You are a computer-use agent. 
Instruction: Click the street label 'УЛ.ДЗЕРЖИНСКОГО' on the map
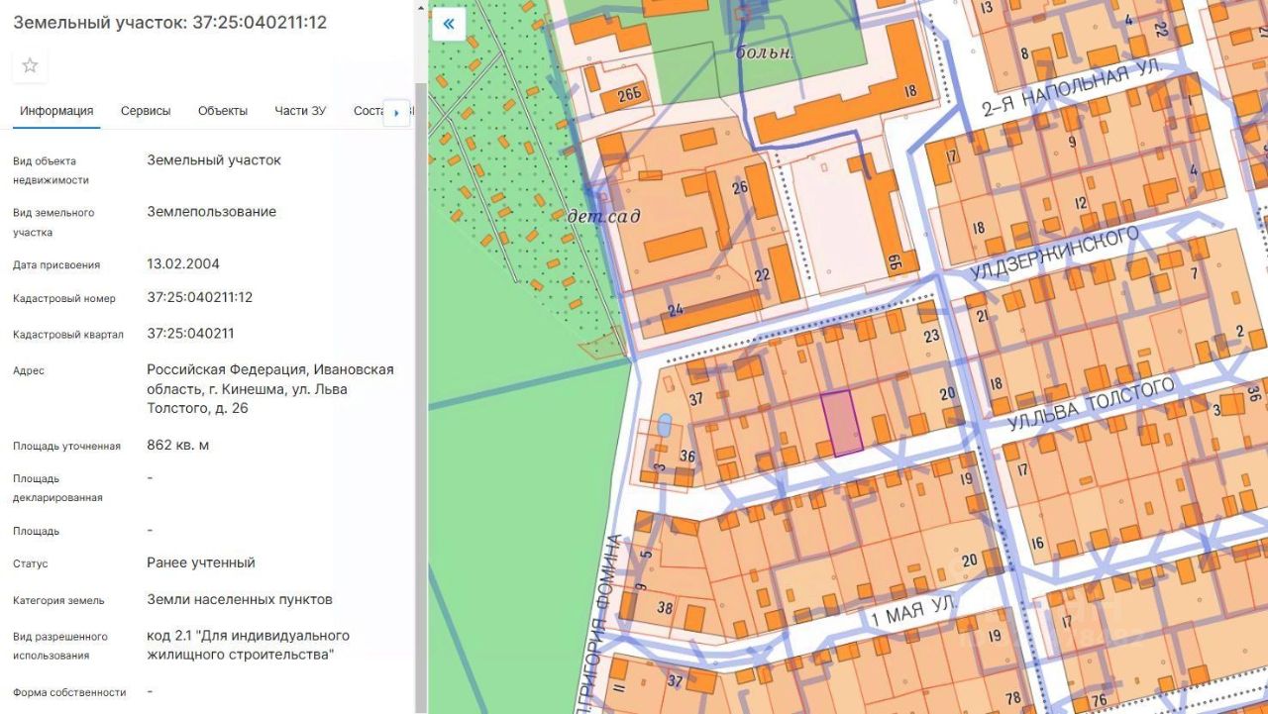[1053, 253]
